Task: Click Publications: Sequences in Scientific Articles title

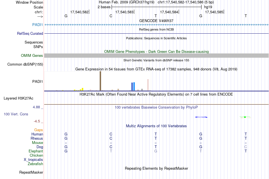Action: 156,38
